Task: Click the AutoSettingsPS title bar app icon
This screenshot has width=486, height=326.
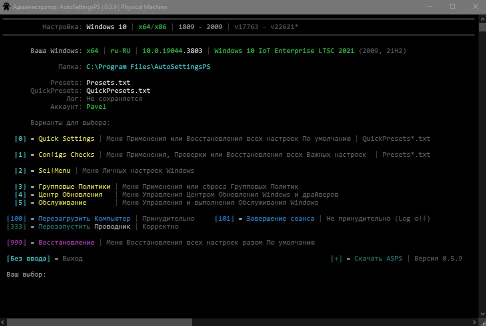Action: [6, 7]
